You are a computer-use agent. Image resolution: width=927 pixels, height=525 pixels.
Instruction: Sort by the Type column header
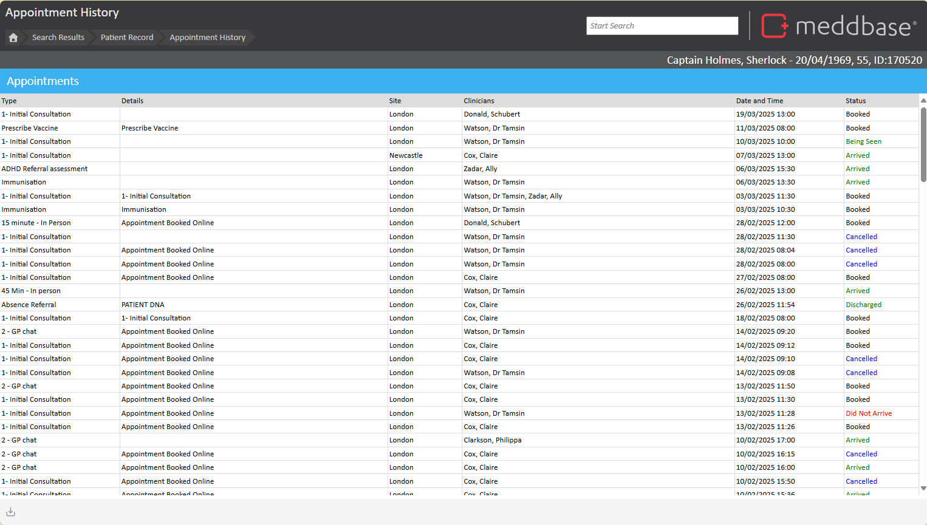pos(9,101)
